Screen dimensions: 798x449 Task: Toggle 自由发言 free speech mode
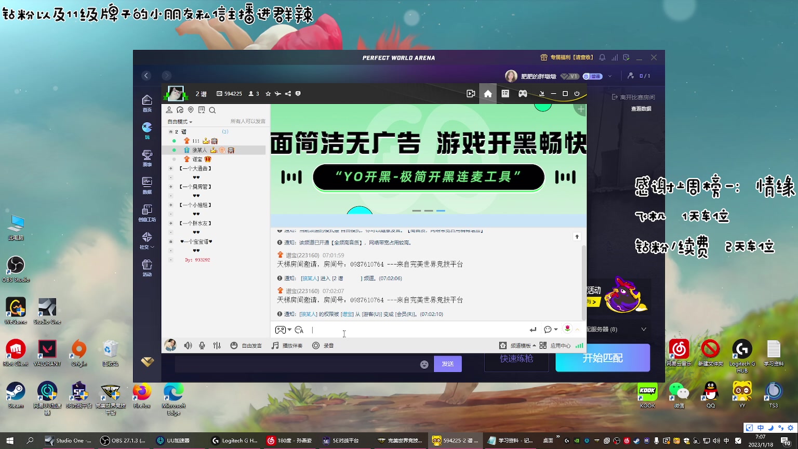[246, 346]
